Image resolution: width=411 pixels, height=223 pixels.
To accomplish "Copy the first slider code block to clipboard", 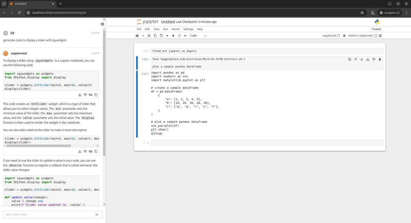I will 96,95.
